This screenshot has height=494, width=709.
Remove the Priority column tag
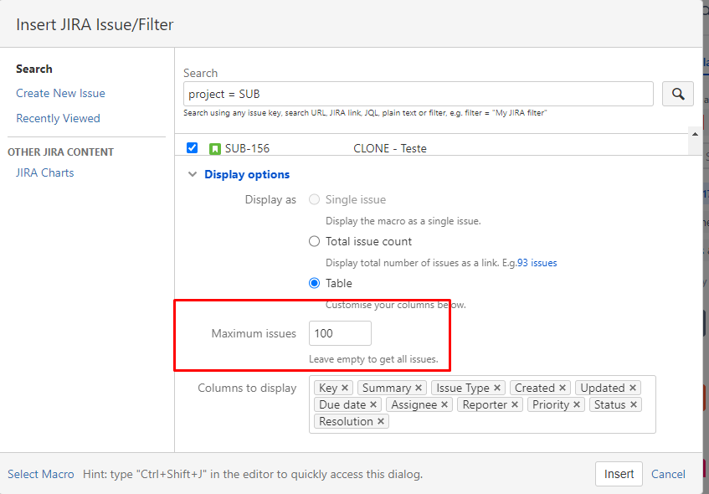coord(577,404)
